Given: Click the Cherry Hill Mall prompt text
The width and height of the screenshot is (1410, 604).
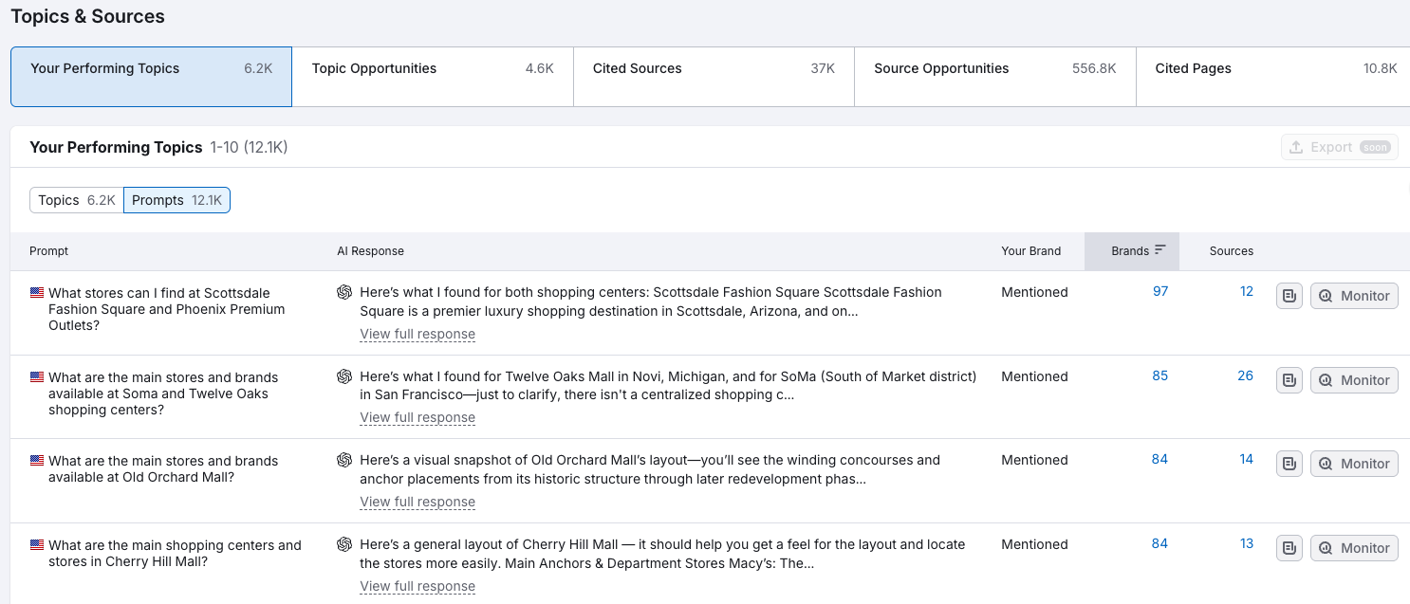Looking at the screenshot, I should [175, 553].
